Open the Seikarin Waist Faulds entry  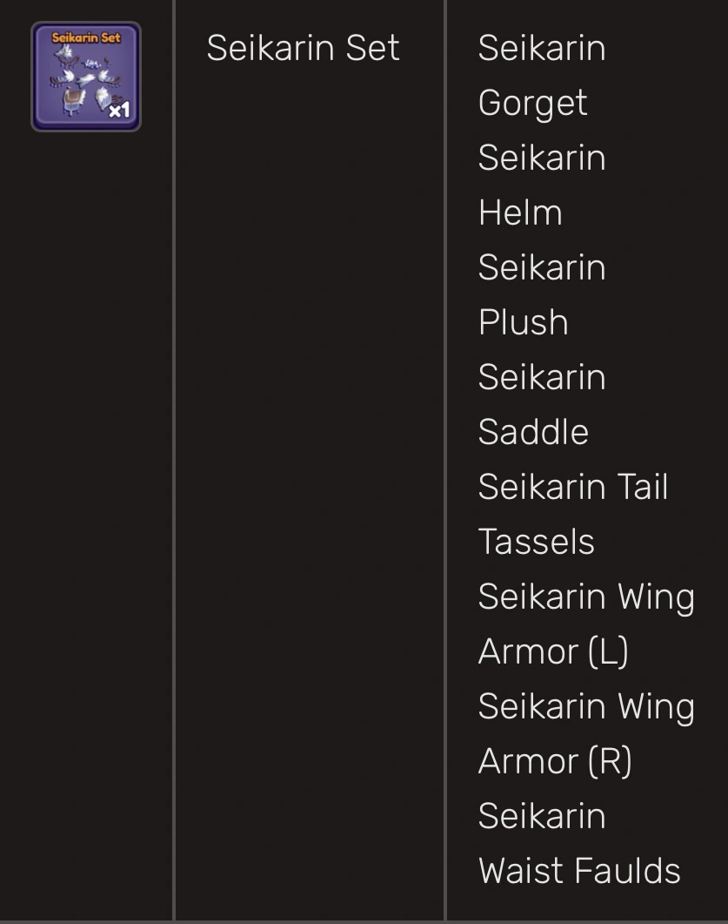click(578, 843)
